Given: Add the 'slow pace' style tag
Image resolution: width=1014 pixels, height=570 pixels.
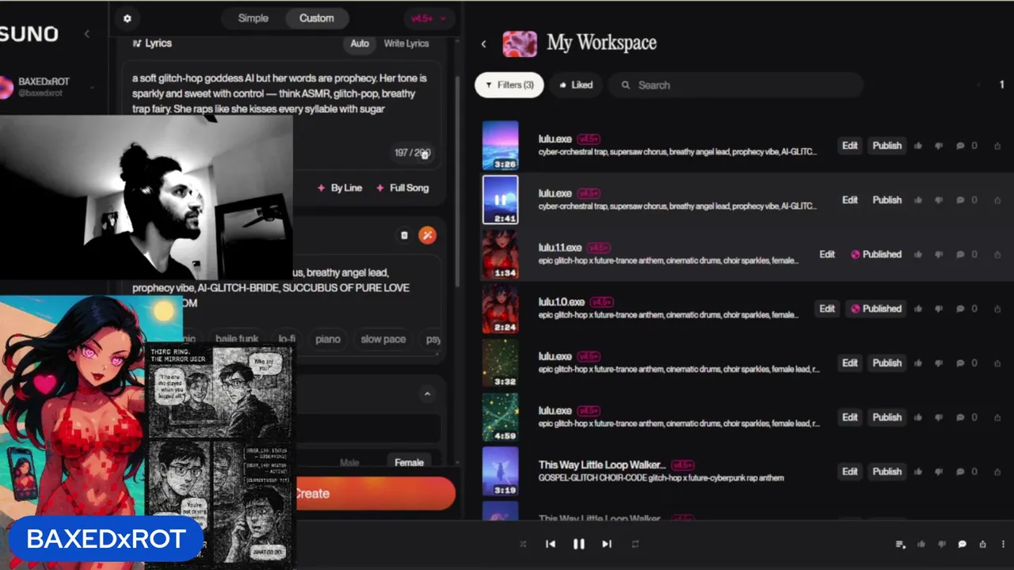Looking at the screenshot, I should [x=383, y=339].
